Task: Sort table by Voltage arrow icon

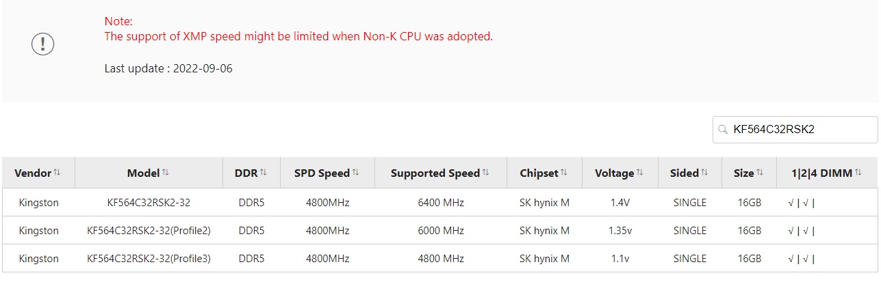Action: 640,173
